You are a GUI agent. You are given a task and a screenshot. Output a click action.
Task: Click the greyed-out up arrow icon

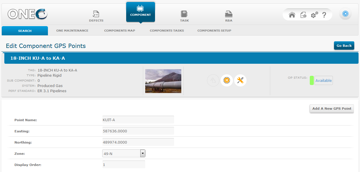click(213, 80)
